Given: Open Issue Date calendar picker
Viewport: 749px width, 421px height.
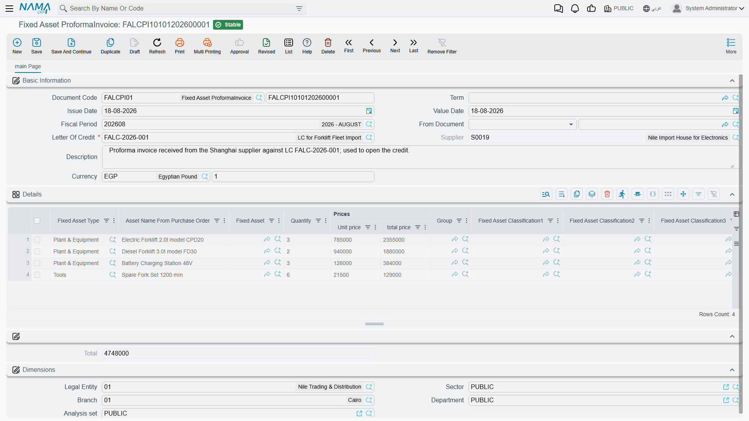Looking at the screenshot, I should (369, 111).
